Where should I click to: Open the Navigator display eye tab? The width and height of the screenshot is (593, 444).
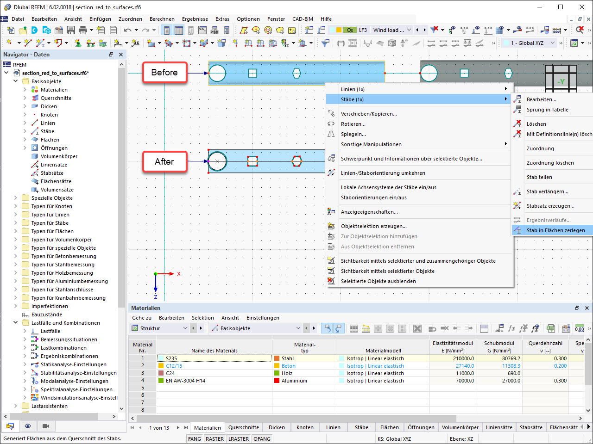point(28,426)
